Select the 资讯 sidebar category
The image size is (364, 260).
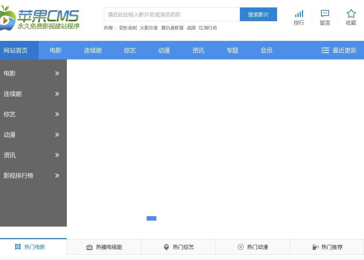[10, 155]
